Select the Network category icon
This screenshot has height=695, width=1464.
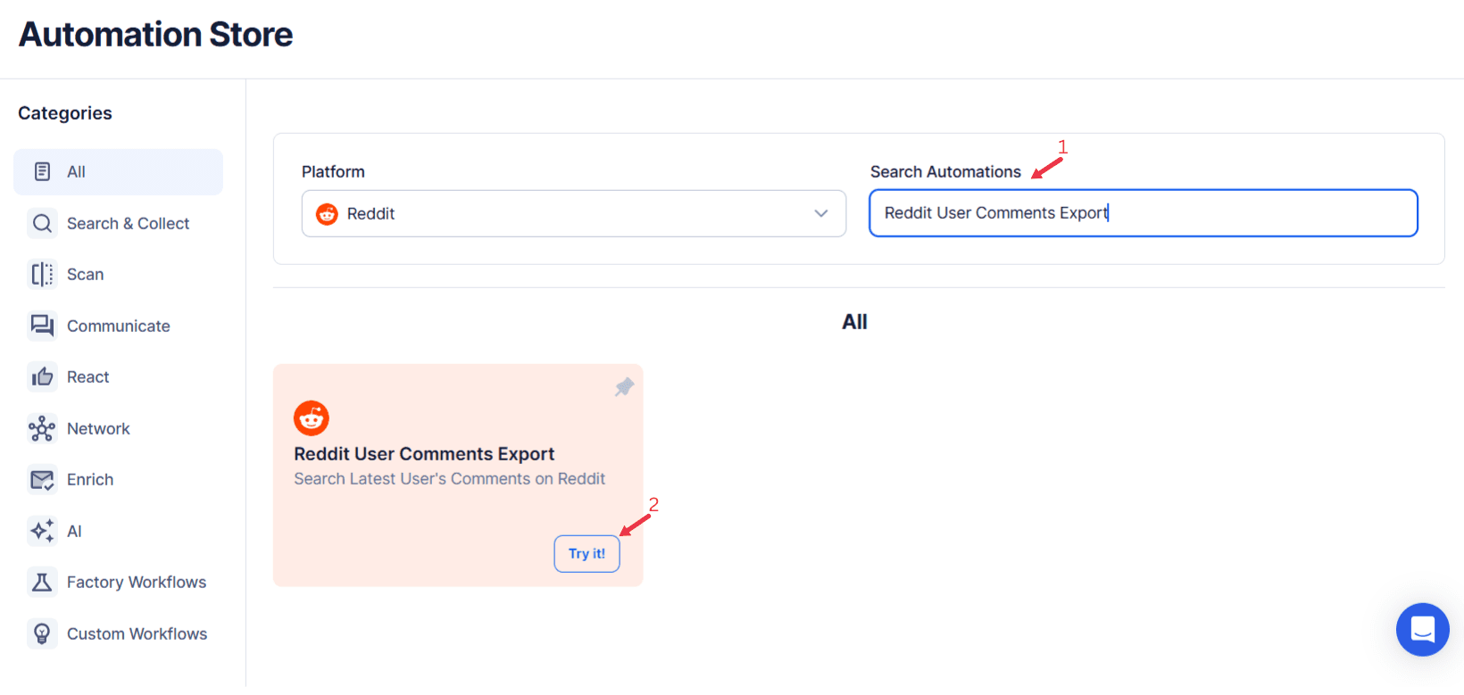[42, 428]
